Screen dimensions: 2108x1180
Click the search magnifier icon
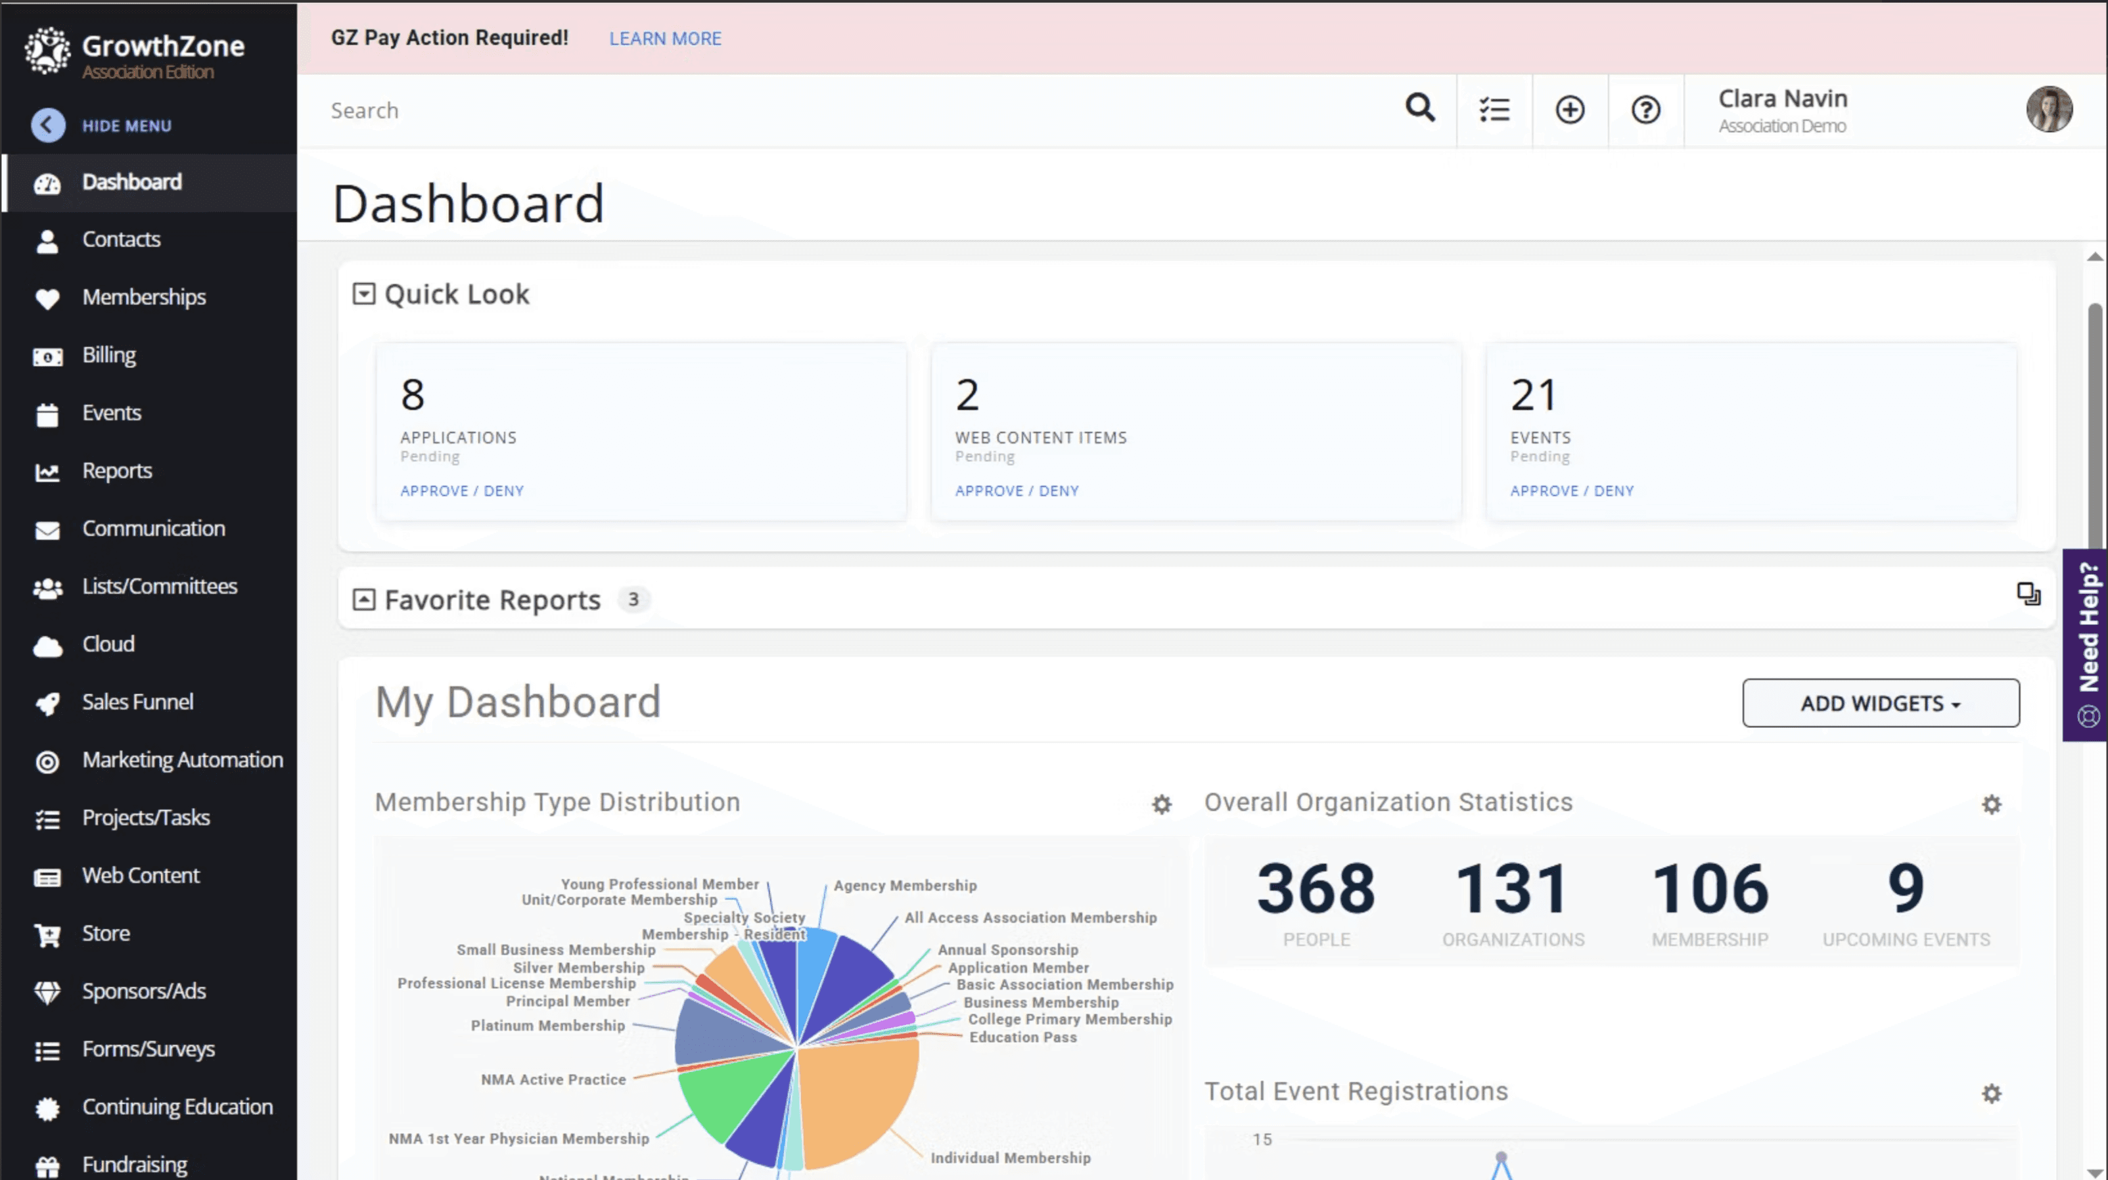(x=1420, y=108)
